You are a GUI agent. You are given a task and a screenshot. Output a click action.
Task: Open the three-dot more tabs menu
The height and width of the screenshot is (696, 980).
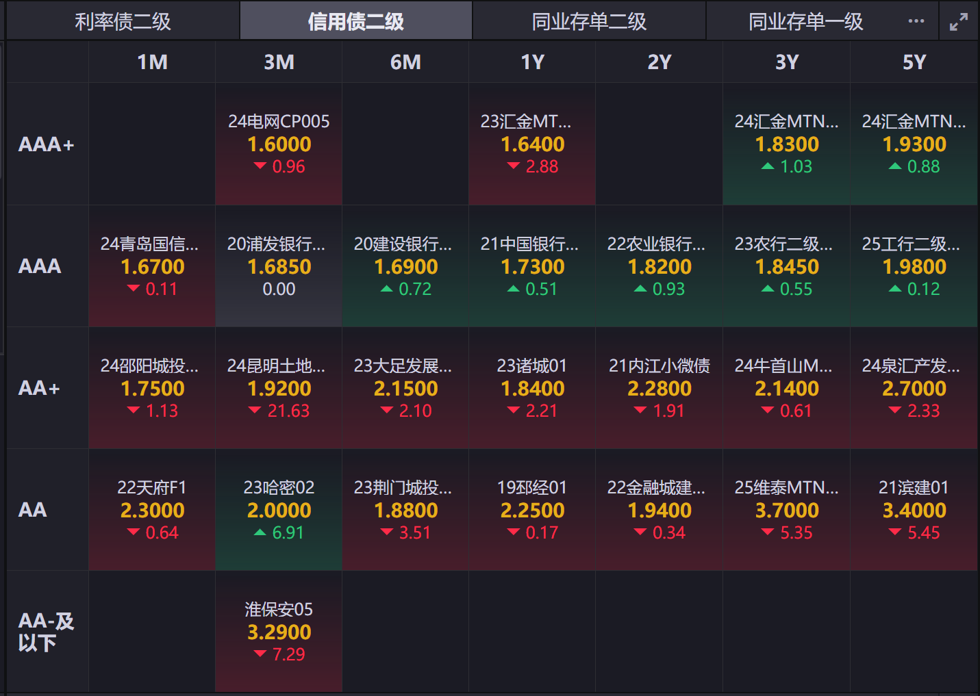[916, 21]
